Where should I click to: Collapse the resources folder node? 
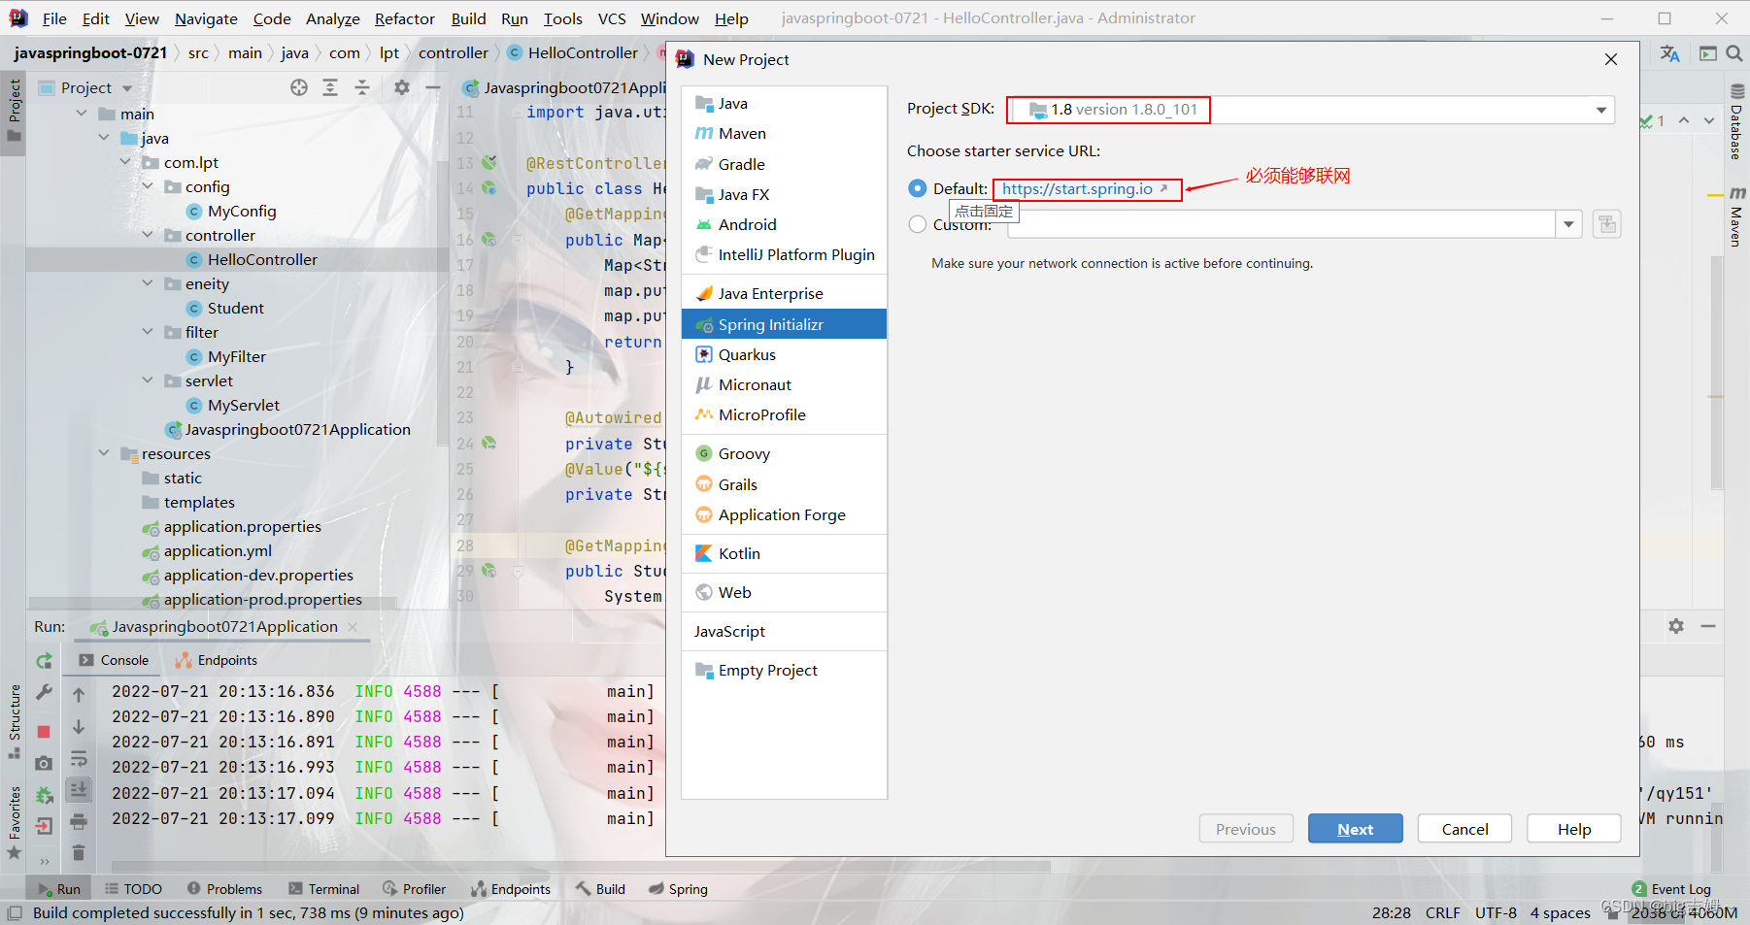click(104, 453)
